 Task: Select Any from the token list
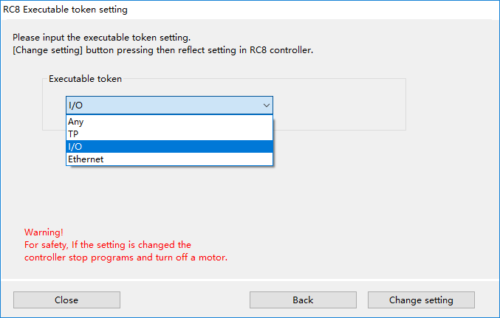[169, 122]
